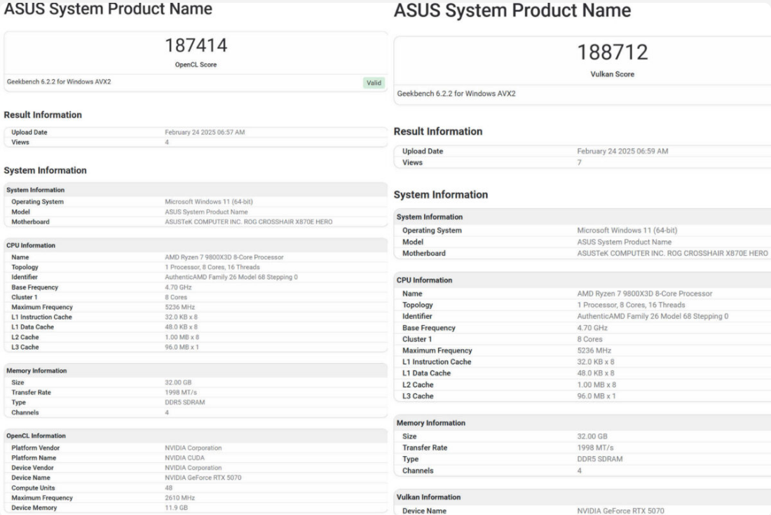Click the 188712 Vulkan score number

coord(613,52)
